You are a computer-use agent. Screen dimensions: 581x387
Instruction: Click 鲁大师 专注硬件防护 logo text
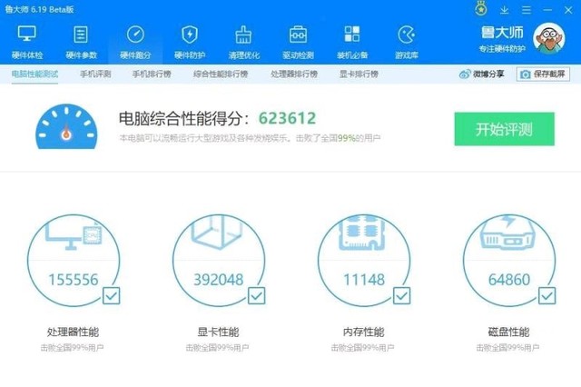[x=502, y=39]
